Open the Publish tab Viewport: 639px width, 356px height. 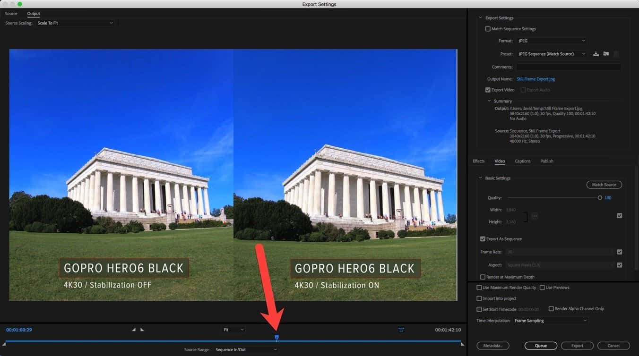point(547,161)
